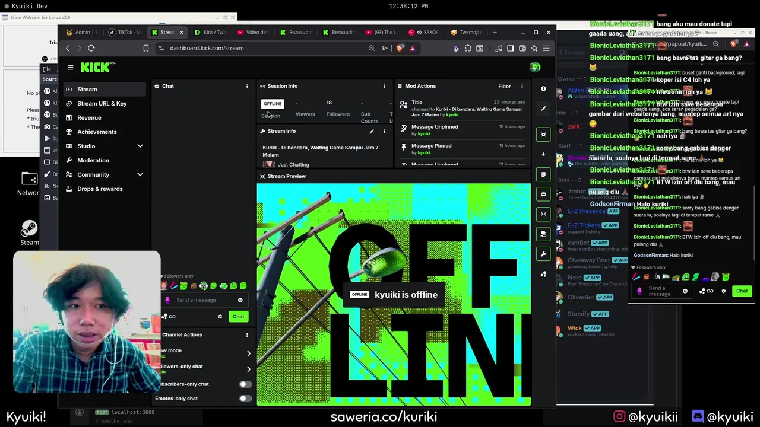760x427 pixels.
Task: Go back in browser history
Action: tap(68, 48)
